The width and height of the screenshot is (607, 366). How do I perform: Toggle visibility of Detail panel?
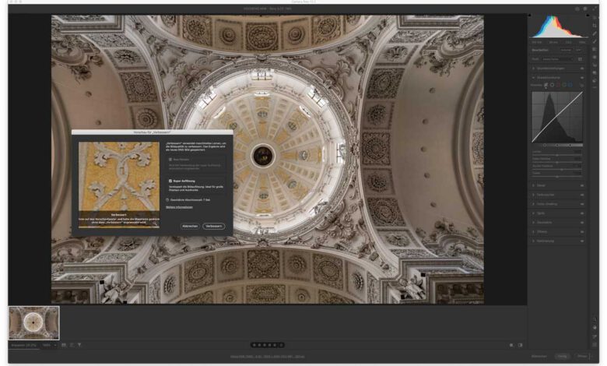point(582,185)
